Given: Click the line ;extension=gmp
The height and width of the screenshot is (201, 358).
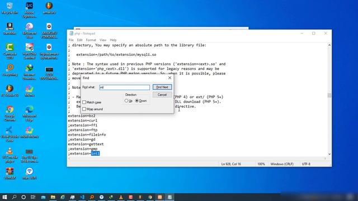Looking at the screenshot, I should tap(82, 149).
